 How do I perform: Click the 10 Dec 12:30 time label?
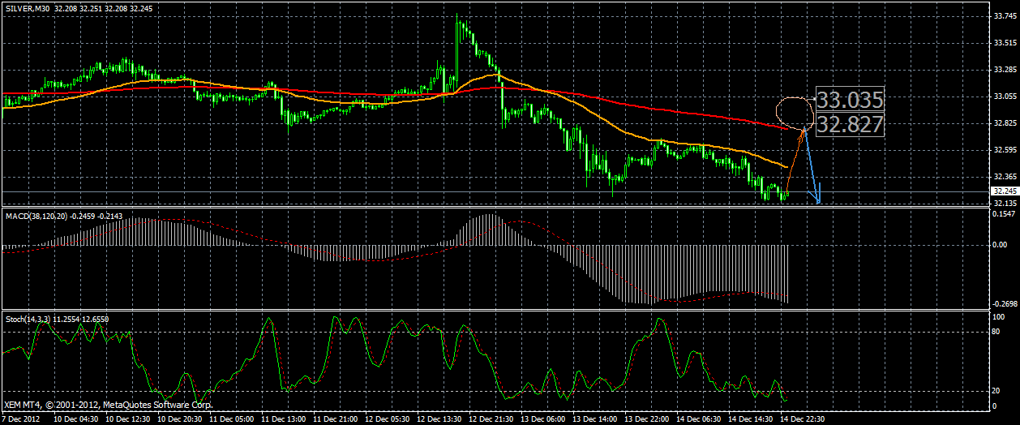(130, 419)
